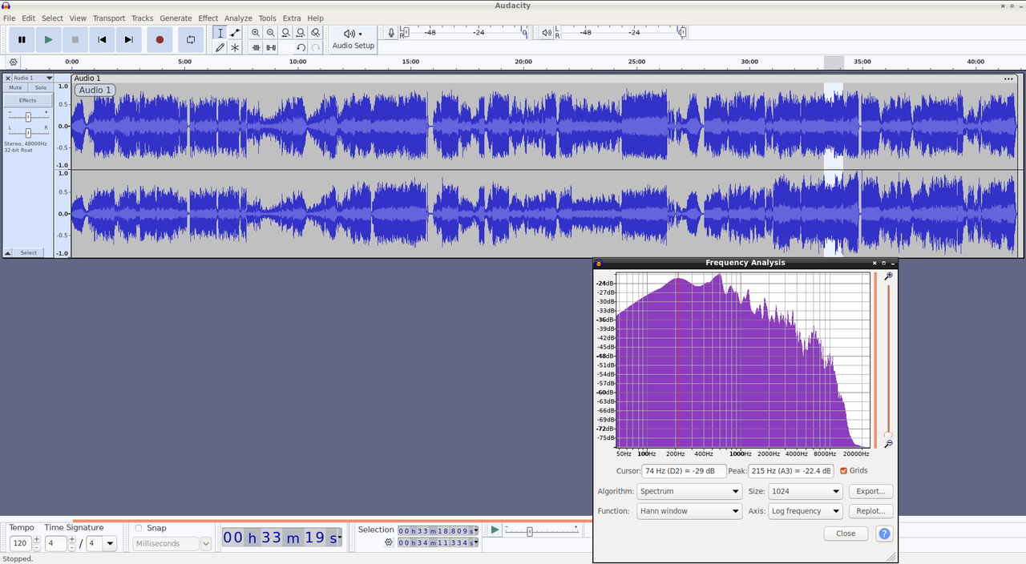Open timeline options gear icon
Screen dimensions: 1026x564
[14, 62]
